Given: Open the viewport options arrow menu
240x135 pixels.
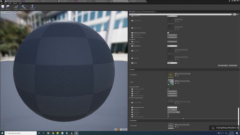Looking at the screenshot, I should pos(1,12).
